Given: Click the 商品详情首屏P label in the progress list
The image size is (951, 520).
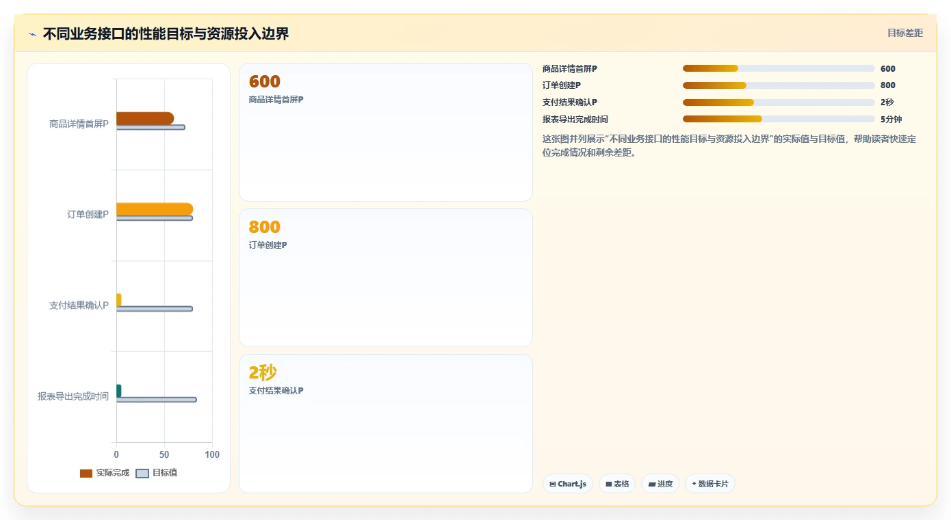Looking at the screenshot, I should point(570,68).
